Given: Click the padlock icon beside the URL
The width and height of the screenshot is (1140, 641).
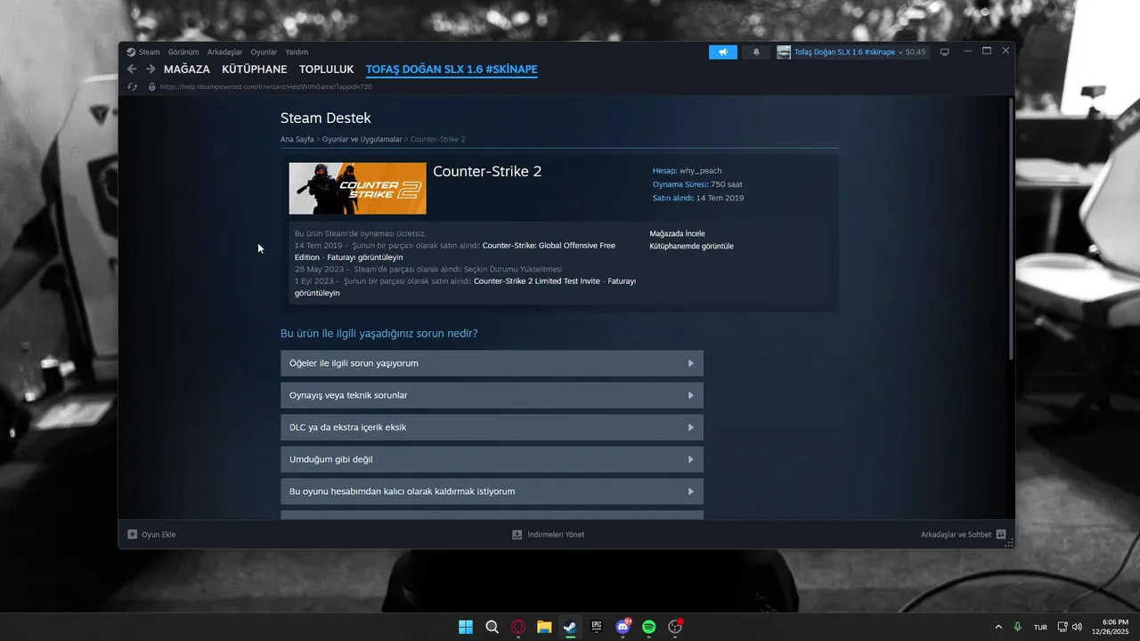Looking at the screenshot, I should point(151,86).
